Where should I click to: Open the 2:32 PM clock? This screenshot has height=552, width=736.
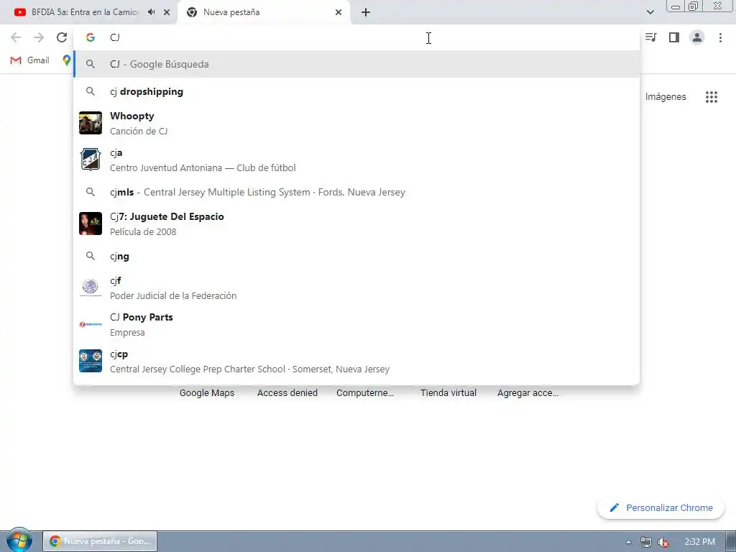click(699, 542)
